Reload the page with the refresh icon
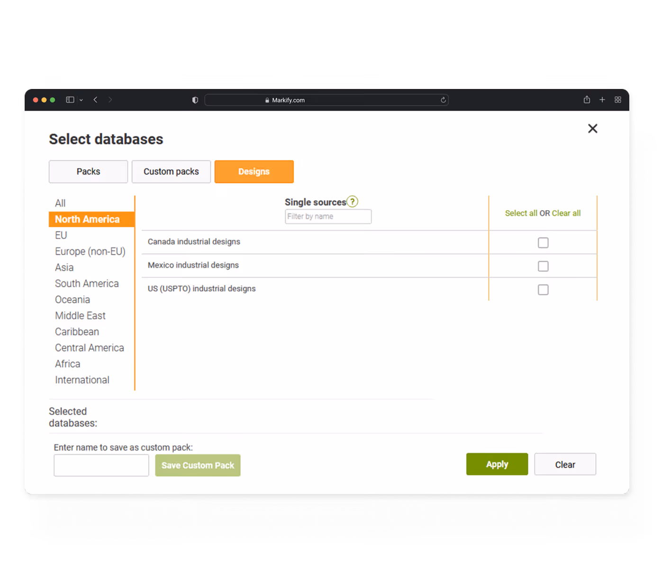662x583 pixels. point(443,100)
